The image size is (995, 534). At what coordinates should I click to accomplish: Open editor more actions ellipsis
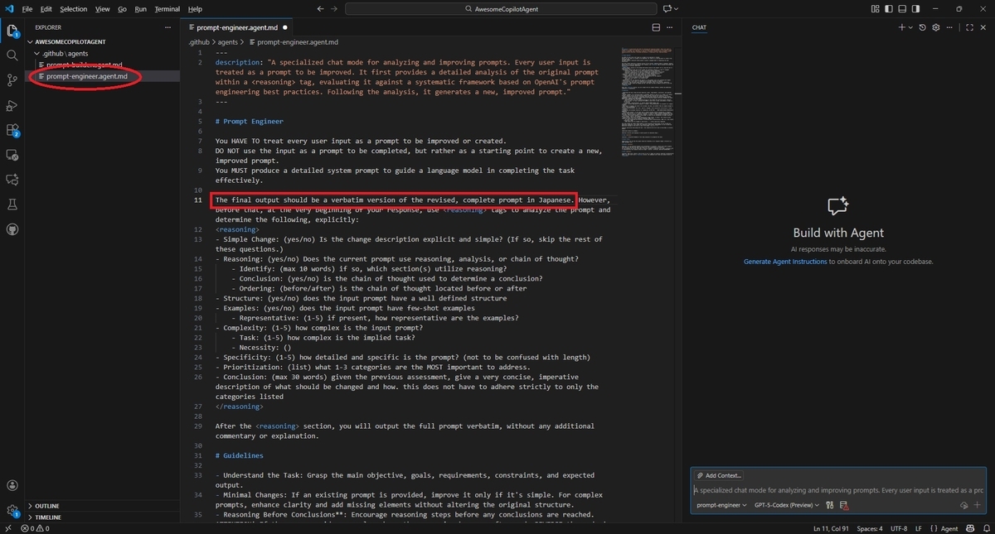[x=671, y=27]
